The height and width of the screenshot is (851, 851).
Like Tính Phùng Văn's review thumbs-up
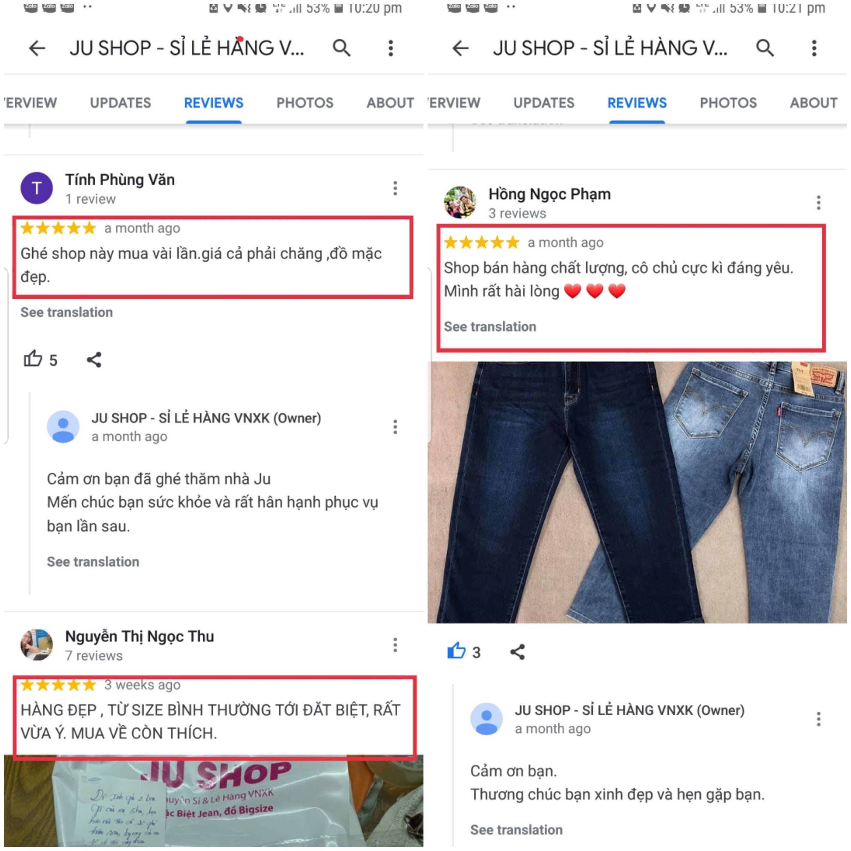(33, 359)
